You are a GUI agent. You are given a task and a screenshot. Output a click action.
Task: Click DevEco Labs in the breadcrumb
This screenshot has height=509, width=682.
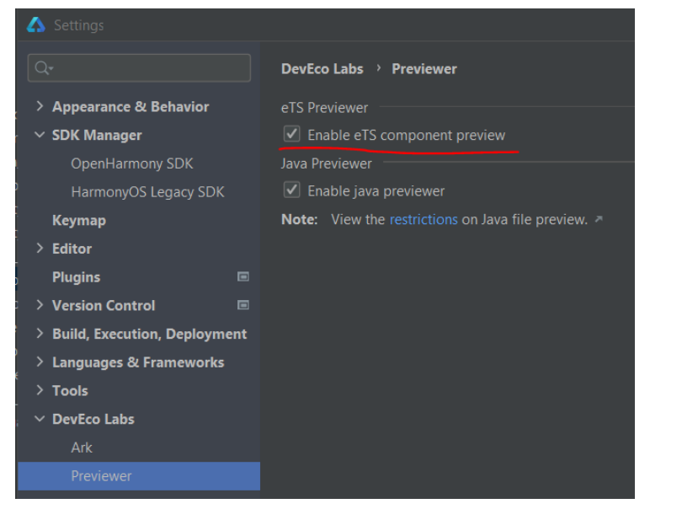322,69
